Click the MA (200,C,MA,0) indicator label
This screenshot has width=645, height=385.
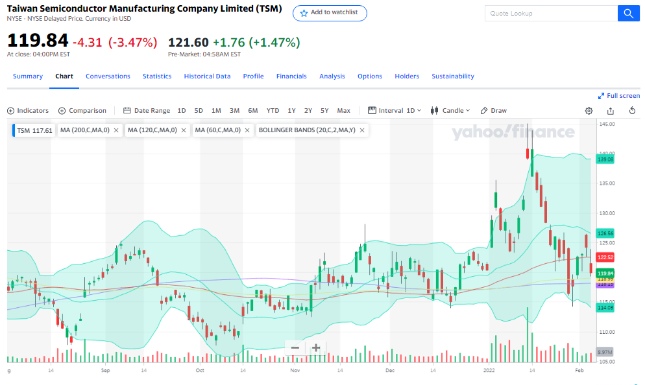pyautogui.click(x=85, y=130)
